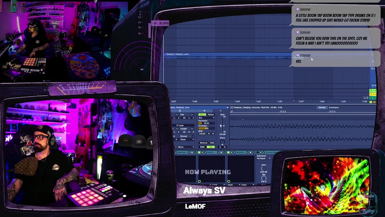Switch to the third clip panel tab
The width and height of the screenshot is (385, 217).
click(x=221, y=111)
